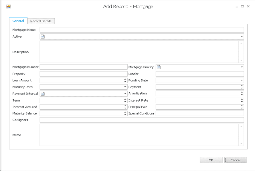Switch to the Record Details tab
The height and width of the screenshot is (171, 255).
41,21
